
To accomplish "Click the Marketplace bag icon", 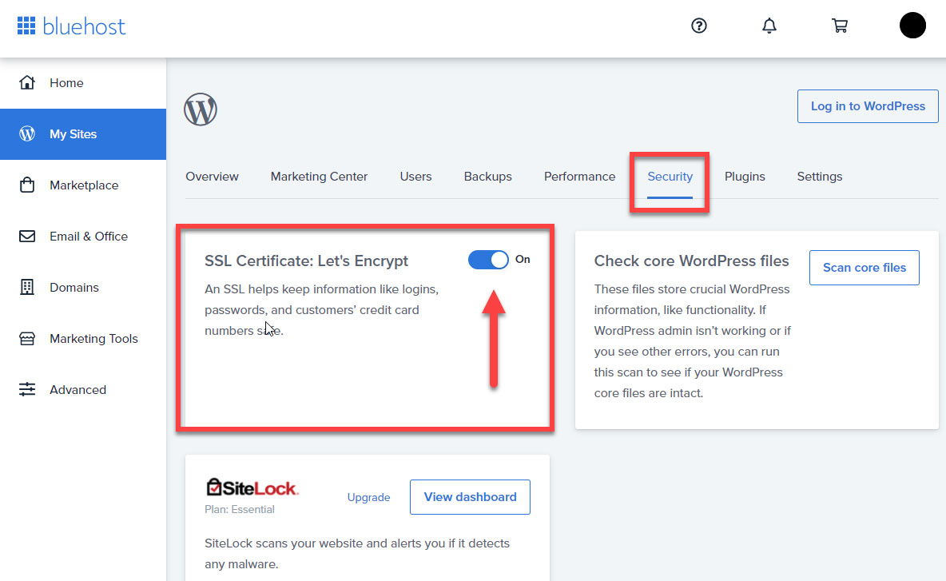I will pos(27,185).
